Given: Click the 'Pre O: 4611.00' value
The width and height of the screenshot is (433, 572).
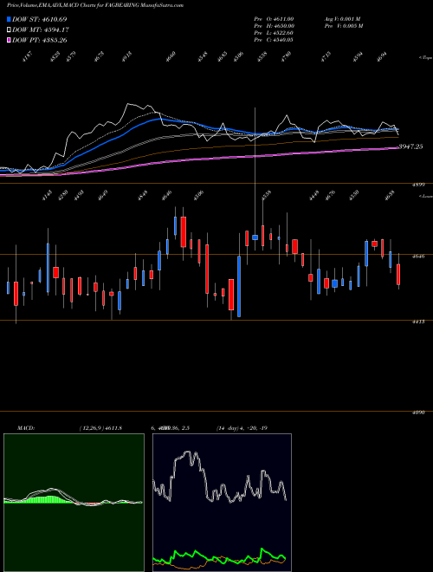Looking at the screenshot, I should [274, 19].
